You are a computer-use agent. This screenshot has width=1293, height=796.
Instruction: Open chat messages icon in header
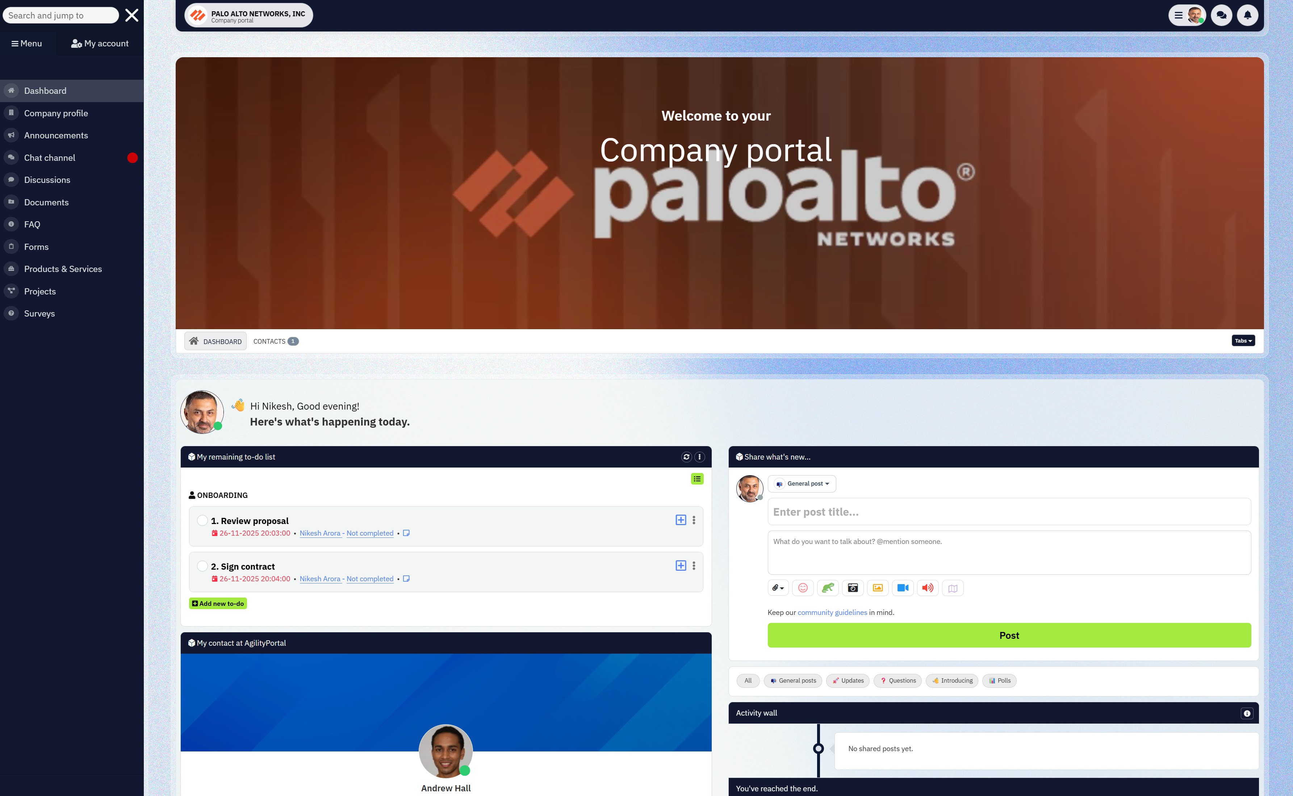click(1221, 15)
